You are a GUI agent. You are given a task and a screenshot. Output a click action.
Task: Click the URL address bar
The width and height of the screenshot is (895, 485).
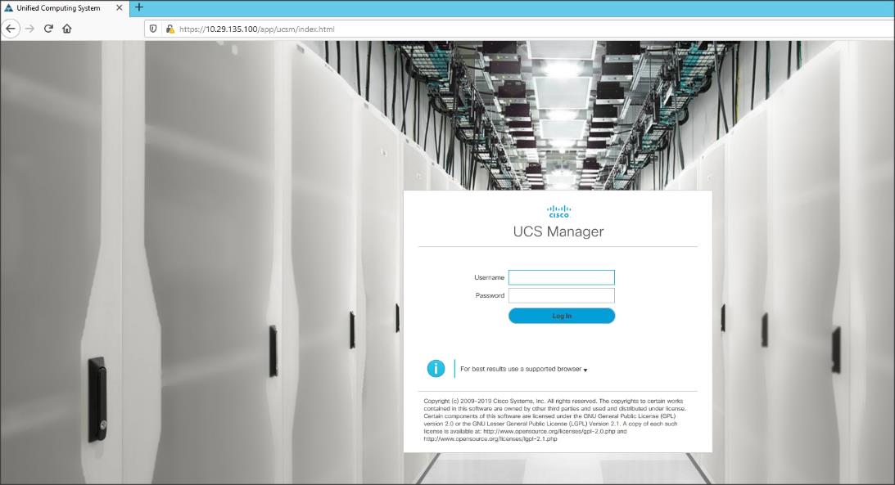(x=519, y=29)
